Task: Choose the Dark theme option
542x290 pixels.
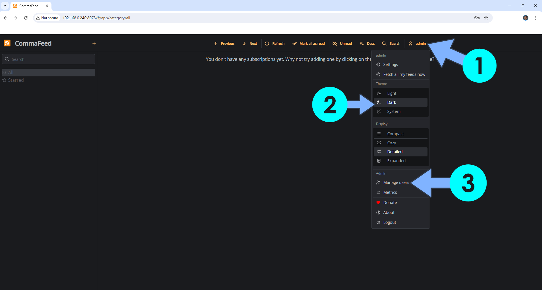Action: (401, 102)
